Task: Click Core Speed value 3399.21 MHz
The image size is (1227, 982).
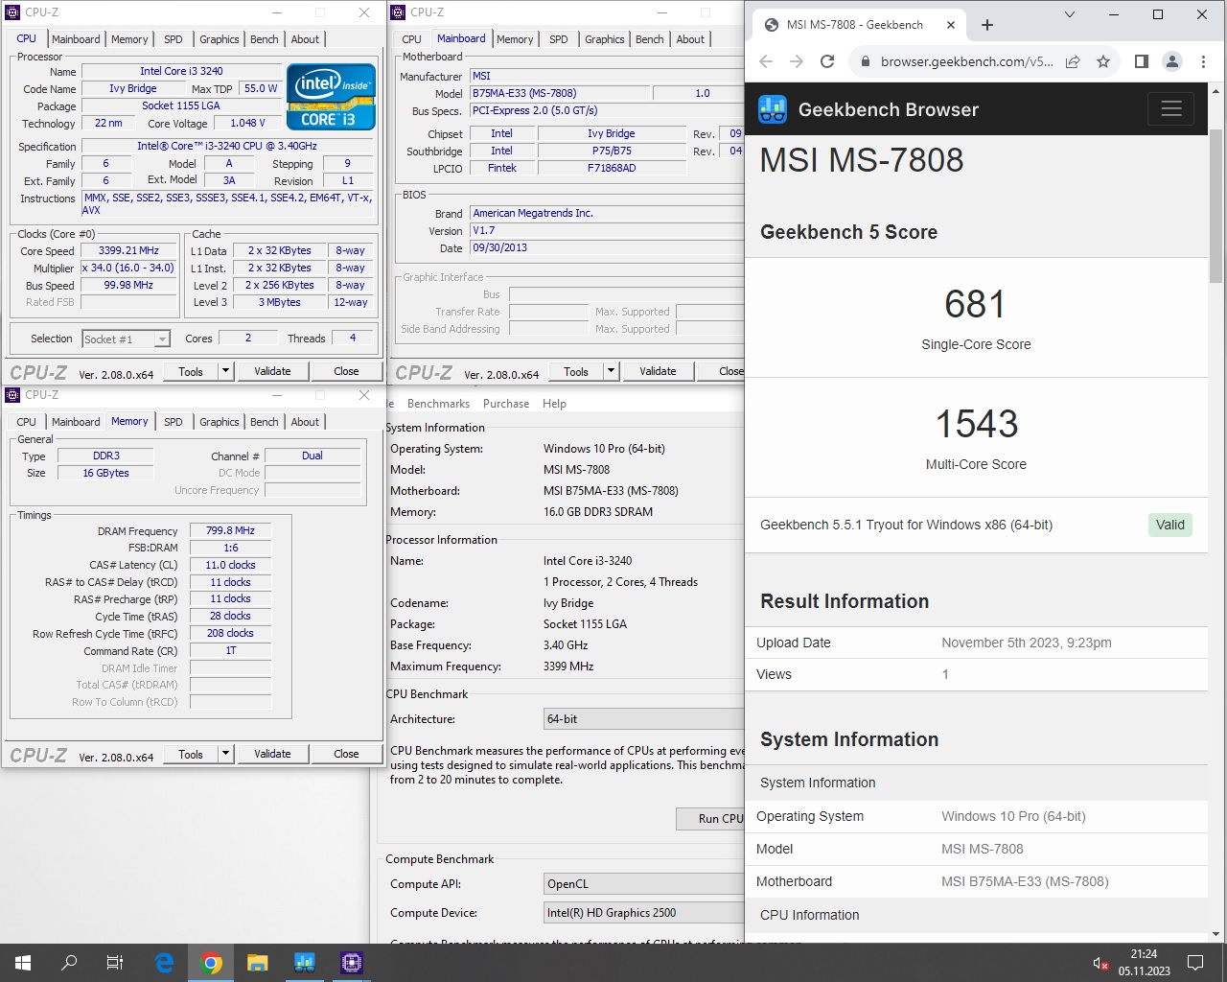Action: tap(128, 250)
